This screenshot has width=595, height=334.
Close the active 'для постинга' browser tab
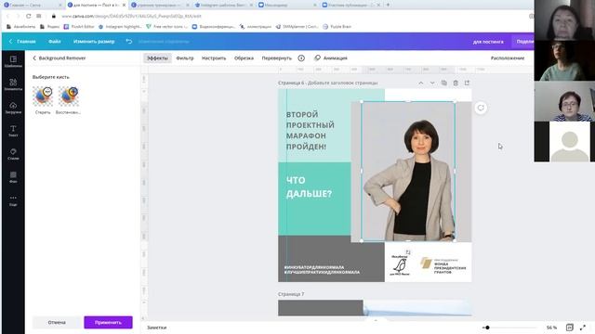coord(124,5)
